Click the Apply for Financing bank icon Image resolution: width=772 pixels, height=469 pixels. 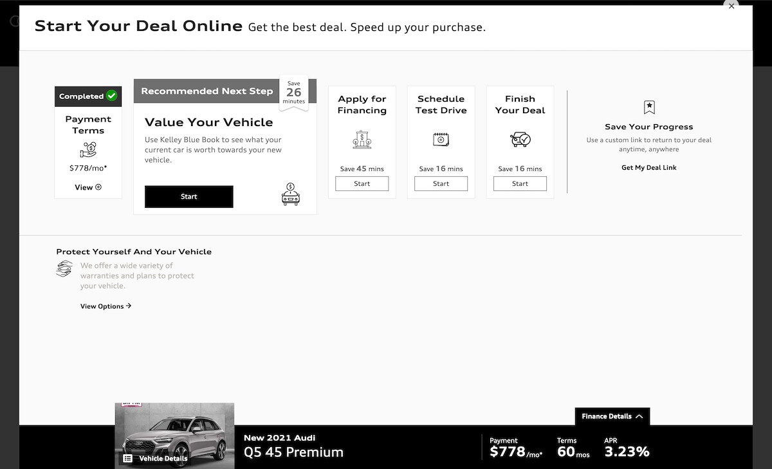point(362,140)
